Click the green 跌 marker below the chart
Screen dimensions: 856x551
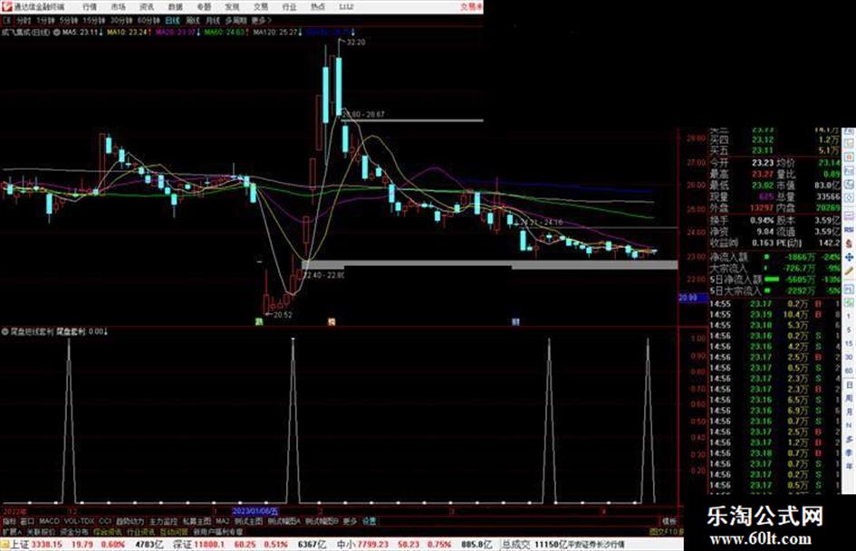pyautogui.click(x=259, y=322)
